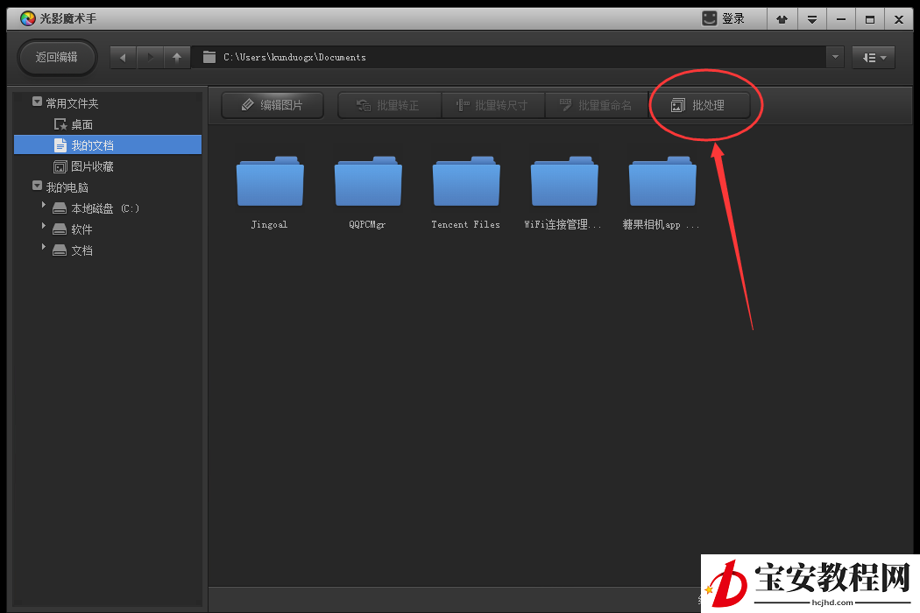Open the title bar menu dropdown icon
The width and height of the screenshot is (920, 613).
812,19
